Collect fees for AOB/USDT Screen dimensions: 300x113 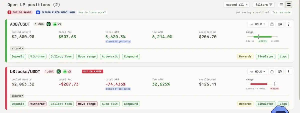click(x=61, y=56)
